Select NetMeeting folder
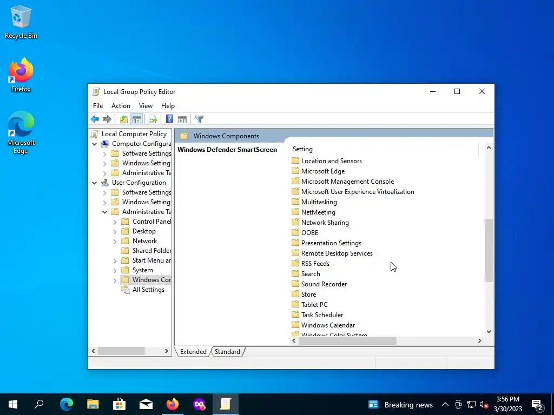 [x=318, y=212]
